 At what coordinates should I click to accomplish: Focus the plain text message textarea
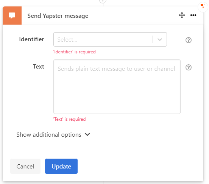(x=117, y=87)
